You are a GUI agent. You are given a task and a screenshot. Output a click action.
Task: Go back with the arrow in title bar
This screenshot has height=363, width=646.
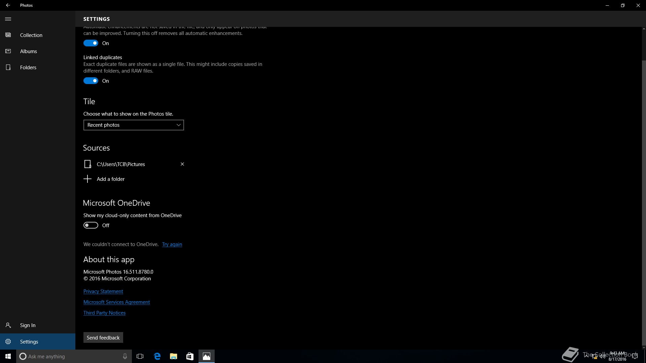pos(8,5)
